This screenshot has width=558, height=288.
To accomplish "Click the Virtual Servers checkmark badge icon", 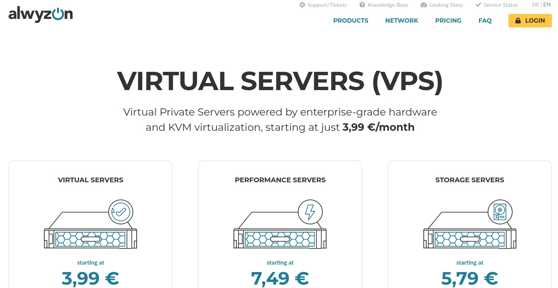I will point(121,212).
